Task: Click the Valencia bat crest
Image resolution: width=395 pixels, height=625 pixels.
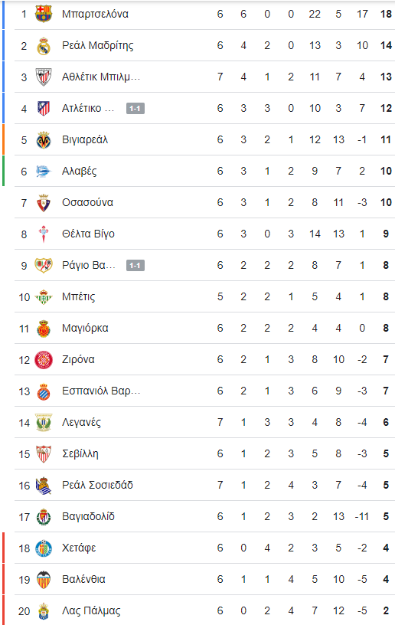Action: (44, 580)
